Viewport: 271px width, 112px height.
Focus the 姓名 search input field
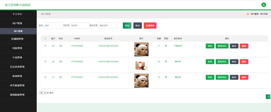[x=53, y=25]
